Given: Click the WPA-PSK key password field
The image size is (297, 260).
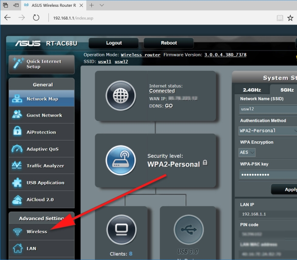Looking at the screenshot, I should click(268, 174).
